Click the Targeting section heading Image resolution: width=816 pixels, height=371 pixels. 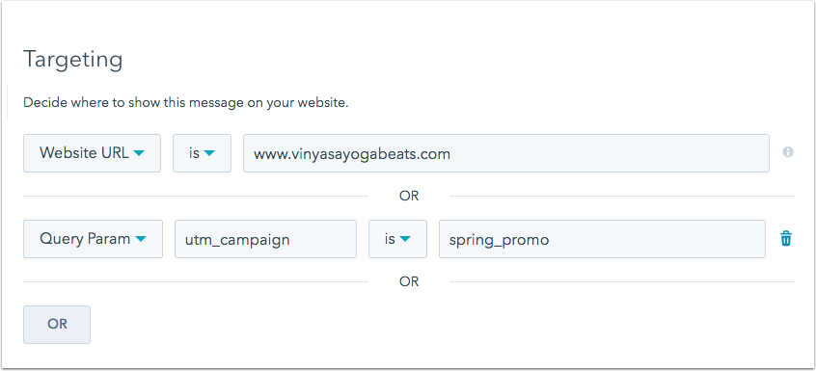coord(73,61)
